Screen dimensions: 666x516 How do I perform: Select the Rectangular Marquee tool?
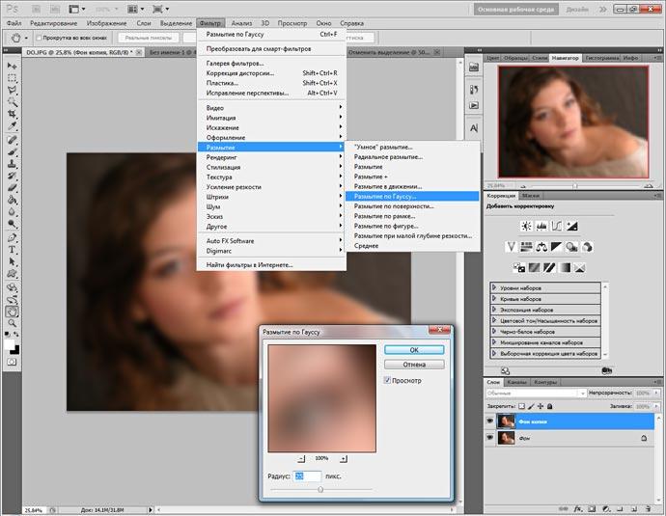(x=12, y=78)
